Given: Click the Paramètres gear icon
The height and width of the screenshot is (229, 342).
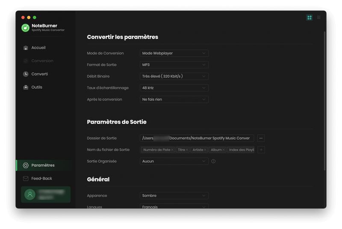Looking at the screenshot, I should [x=26, y=165].
